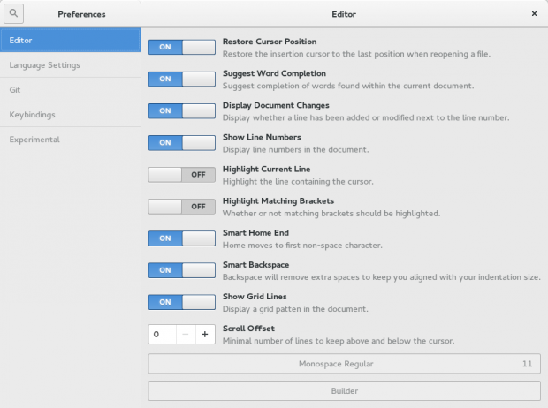Disable Show Line Numbers switch

coord(181,142)
